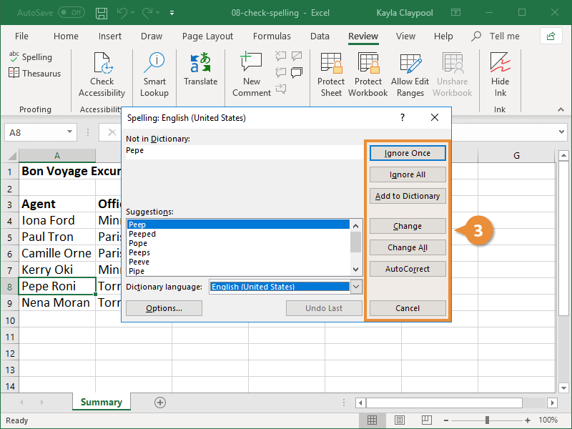Image resolution: width=572 pixels, height=429 pixels.
Task: Click the Ignore All button
Action: click(x=408, y=174)
